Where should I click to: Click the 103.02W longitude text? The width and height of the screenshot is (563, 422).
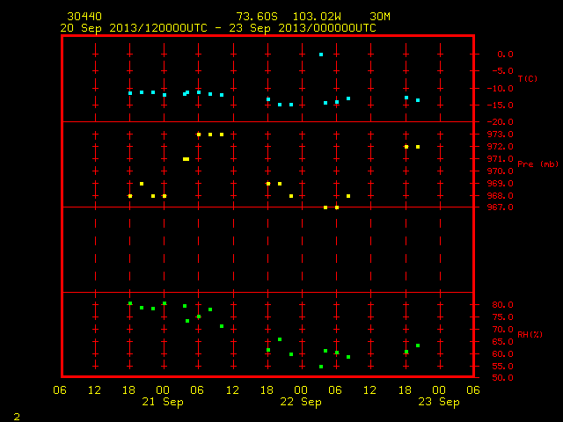317,17
